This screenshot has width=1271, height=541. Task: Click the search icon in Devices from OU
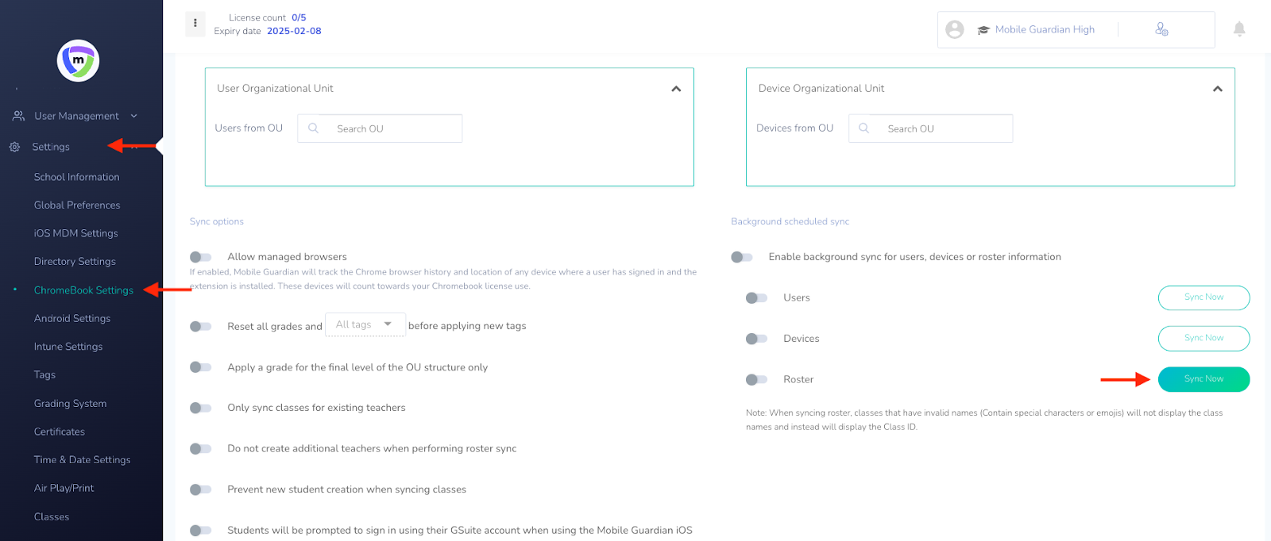(864, 128)
